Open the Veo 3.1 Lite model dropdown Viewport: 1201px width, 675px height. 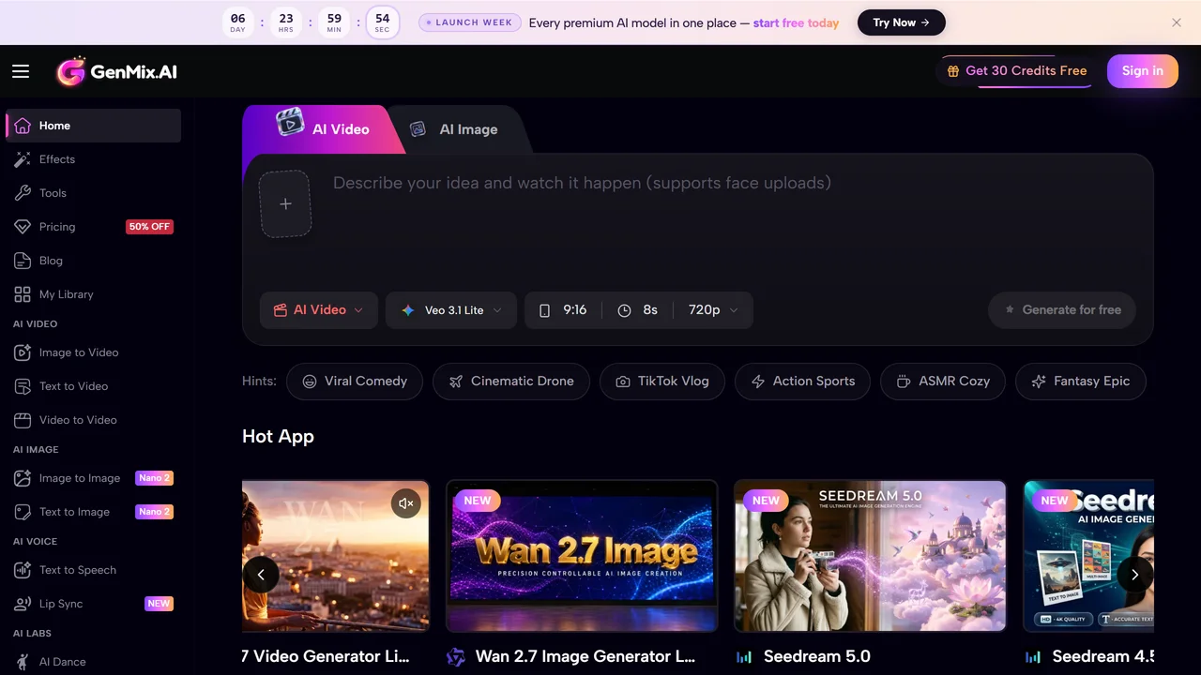click(x=451, y=310)
